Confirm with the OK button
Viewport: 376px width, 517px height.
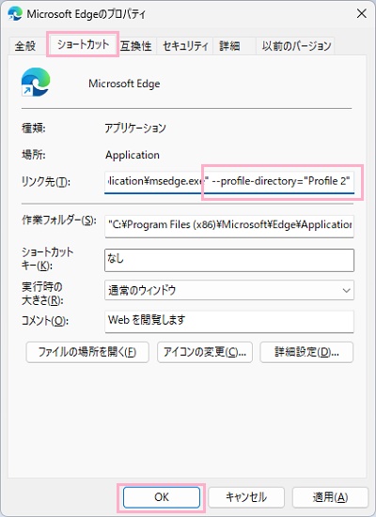162,497
